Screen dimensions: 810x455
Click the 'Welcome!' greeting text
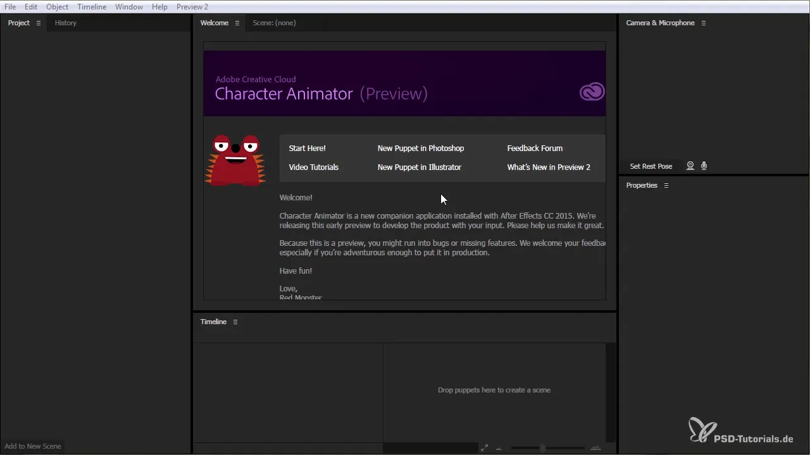(296, 198)
